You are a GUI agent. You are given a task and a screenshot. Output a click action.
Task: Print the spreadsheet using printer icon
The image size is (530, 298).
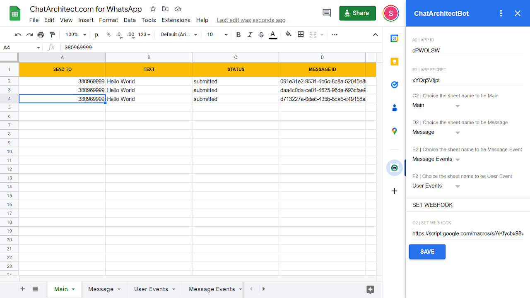(41, 35)
